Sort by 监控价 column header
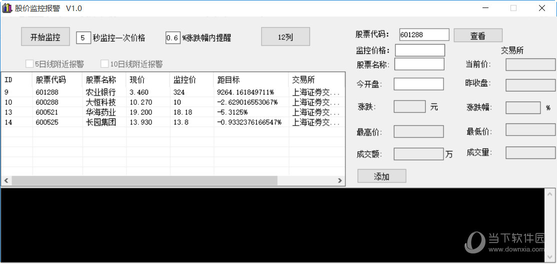This screenshot has width=557, height=264. click(192, 79)
